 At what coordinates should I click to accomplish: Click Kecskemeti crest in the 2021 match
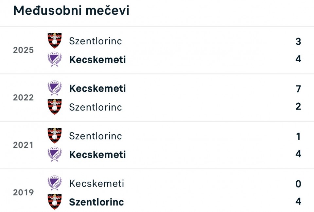(54, 155)
